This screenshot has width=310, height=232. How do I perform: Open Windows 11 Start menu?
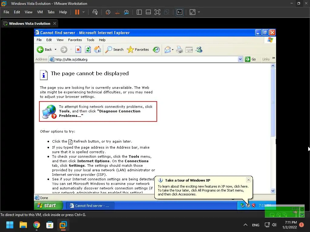point(10,225)
